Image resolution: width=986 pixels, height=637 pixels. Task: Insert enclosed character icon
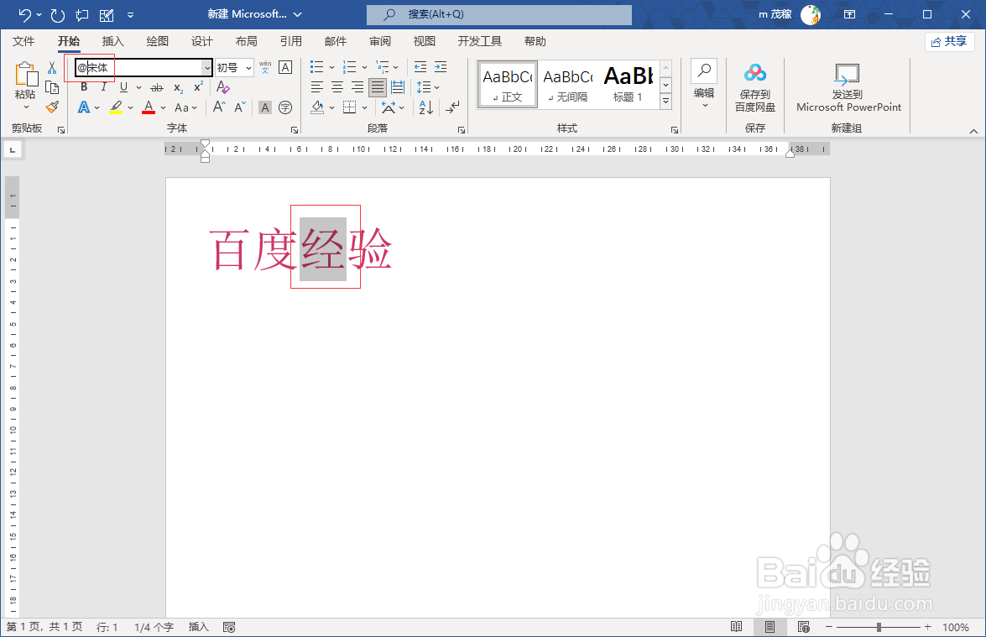pyautogui.click(x=285, y=107)
